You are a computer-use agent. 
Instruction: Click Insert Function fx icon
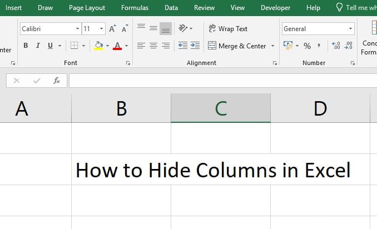[x=57, y=81]
